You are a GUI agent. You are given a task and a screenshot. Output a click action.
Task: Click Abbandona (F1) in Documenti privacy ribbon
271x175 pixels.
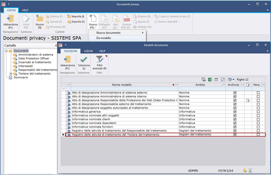(11, 21)
